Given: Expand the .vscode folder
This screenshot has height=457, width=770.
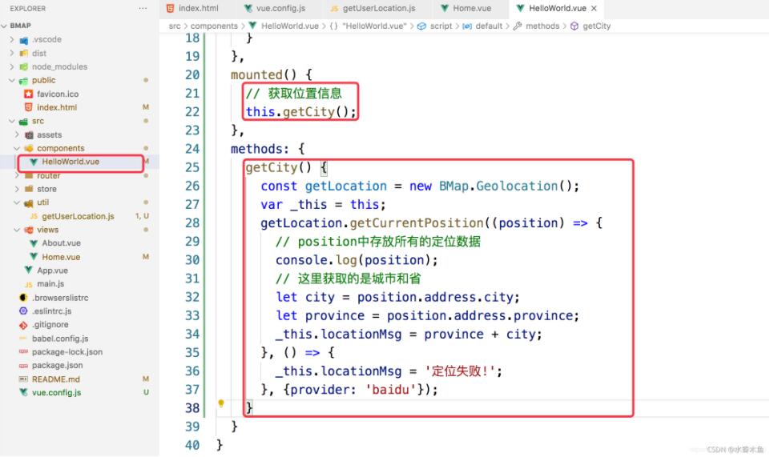Looking at the screenshot, I should (12, 39).
